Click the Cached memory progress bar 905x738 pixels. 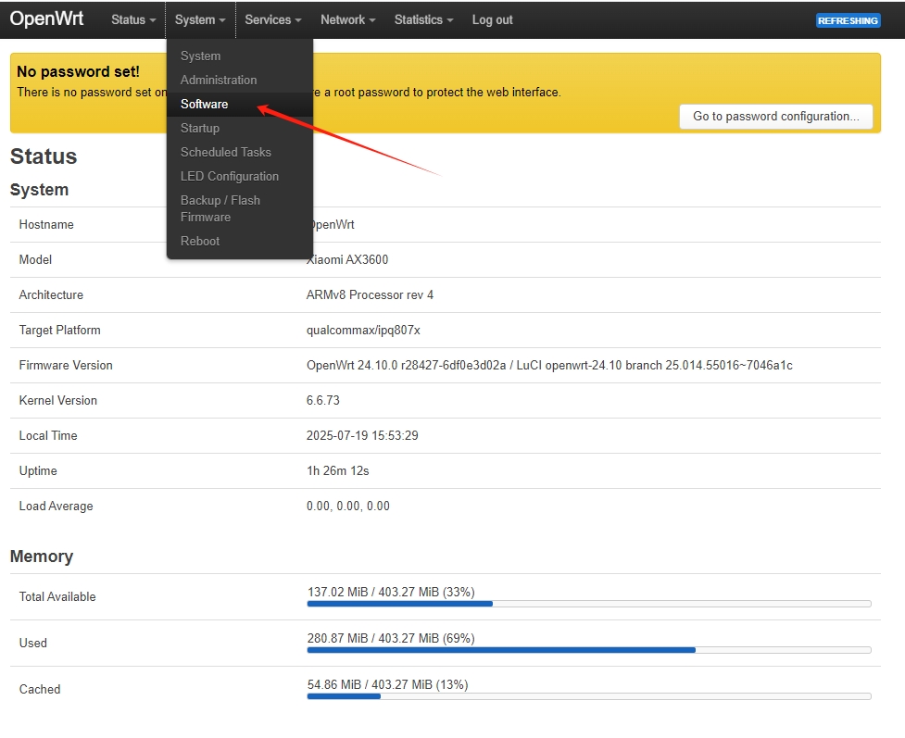coord(589,696)
